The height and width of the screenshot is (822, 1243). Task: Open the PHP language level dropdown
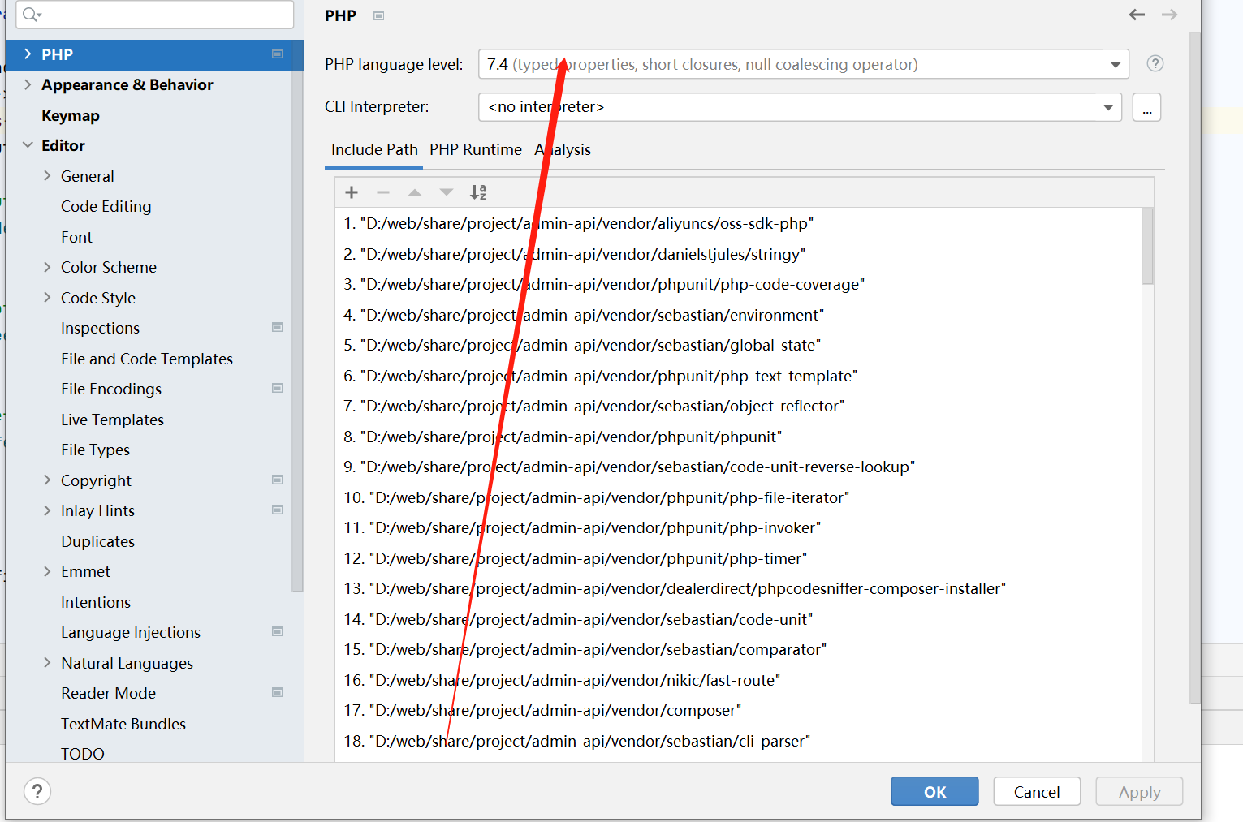coord(1116,64)
